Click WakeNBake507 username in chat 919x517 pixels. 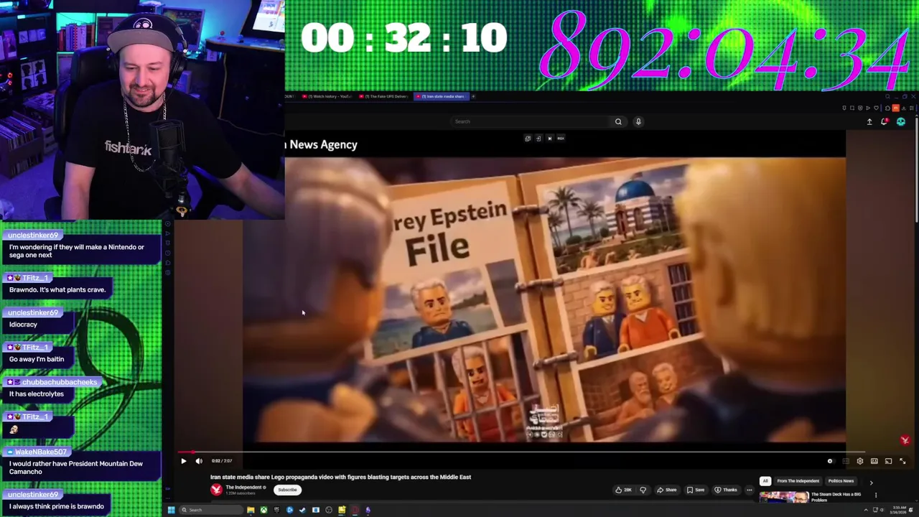point(40,452)
